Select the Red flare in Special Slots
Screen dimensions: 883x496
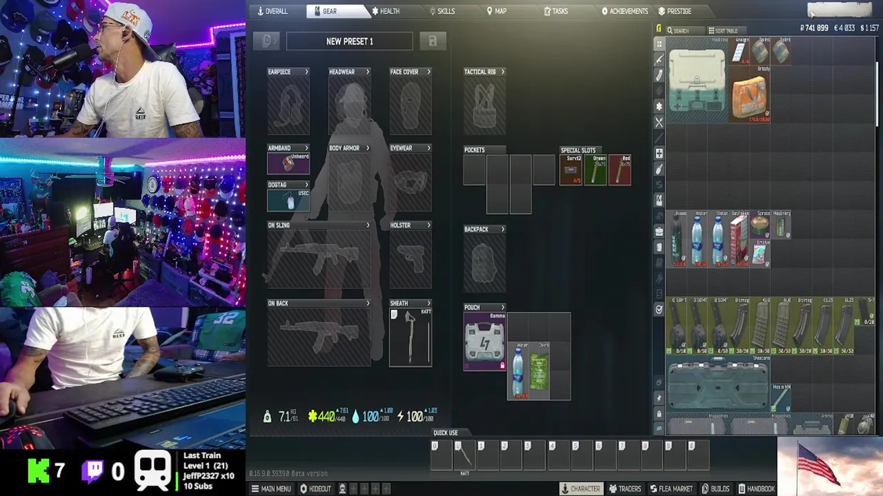pos(619,170)
